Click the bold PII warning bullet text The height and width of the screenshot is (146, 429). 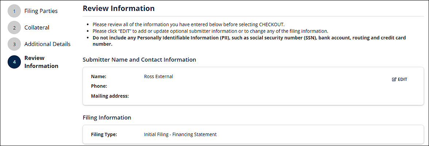point(249,41)
